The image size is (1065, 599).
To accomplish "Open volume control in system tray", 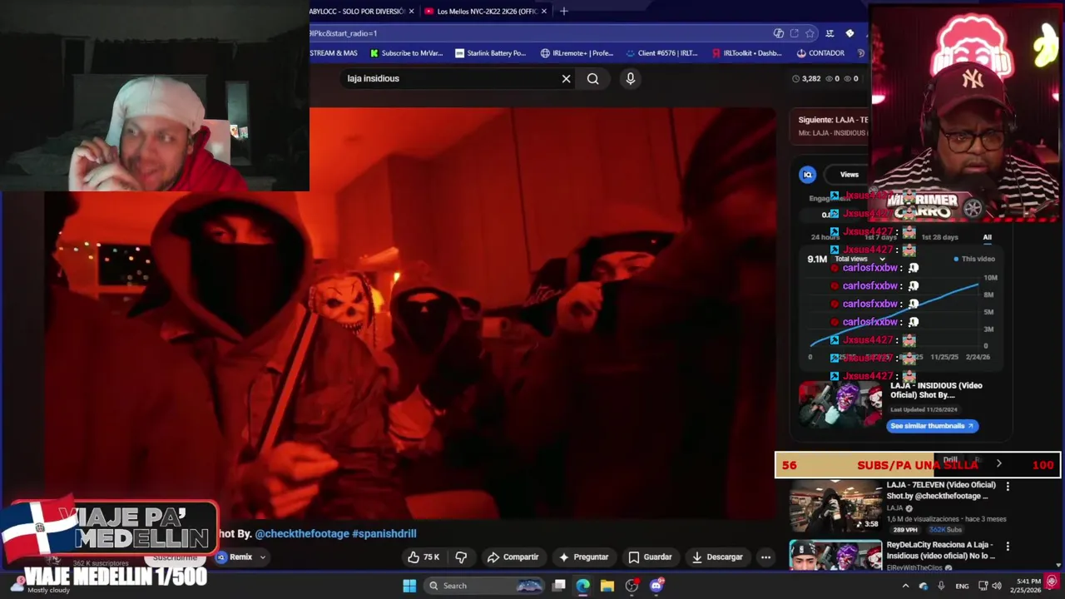I will (x=996, y=586).
